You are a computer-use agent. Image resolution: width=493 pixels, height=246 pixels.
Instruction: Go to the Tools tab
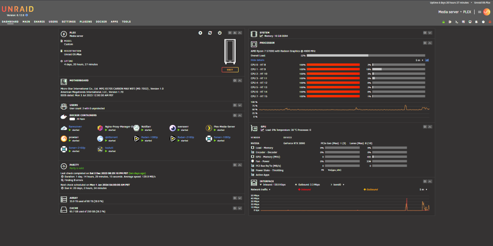(x=126, y=22)
